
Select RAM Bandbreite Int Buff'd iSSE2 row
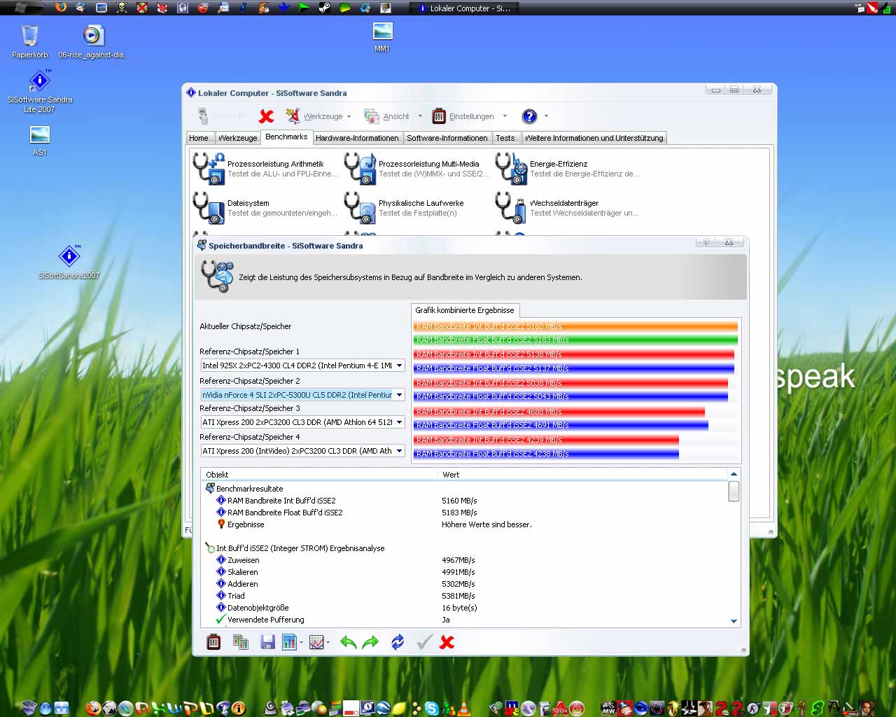pos(281,501)
